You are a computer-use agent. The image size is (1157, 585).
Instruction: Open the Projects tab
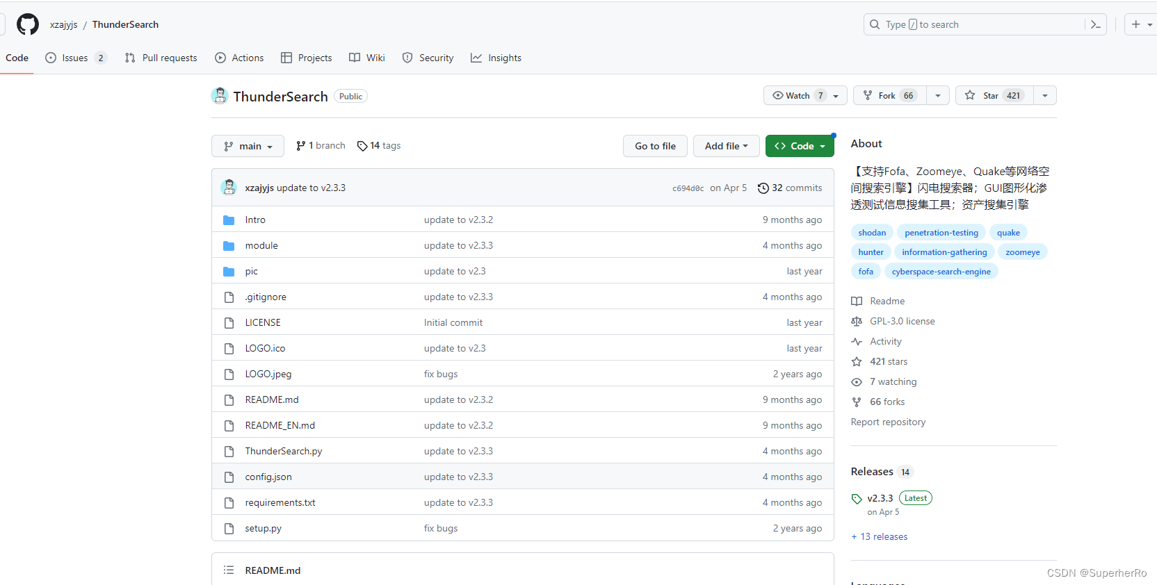[306, 58]
